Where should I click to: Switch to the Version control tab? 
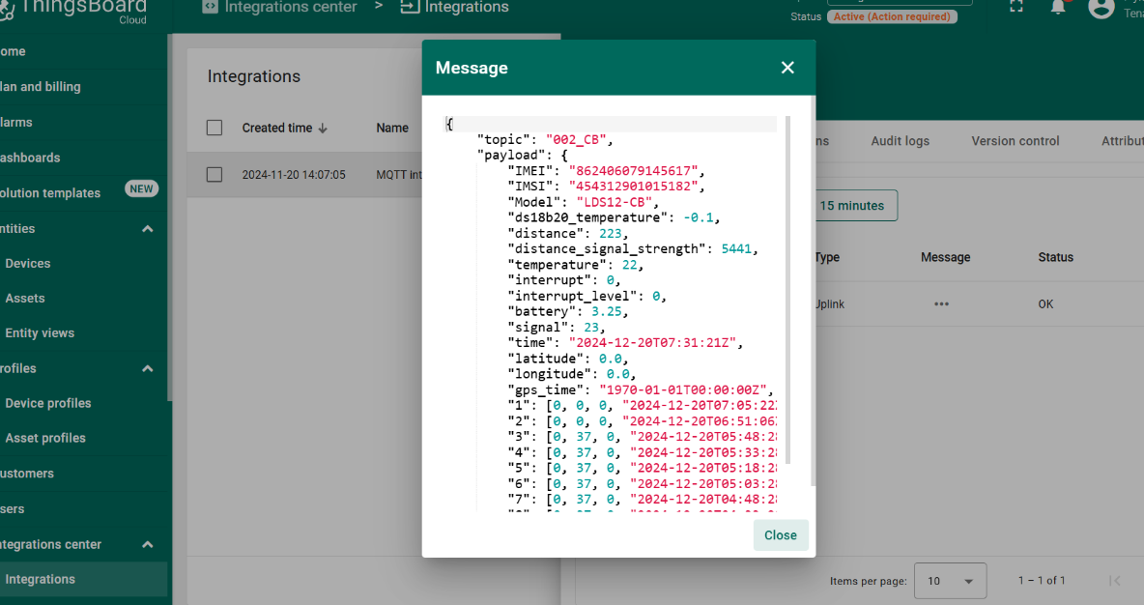coord(1015,141)
